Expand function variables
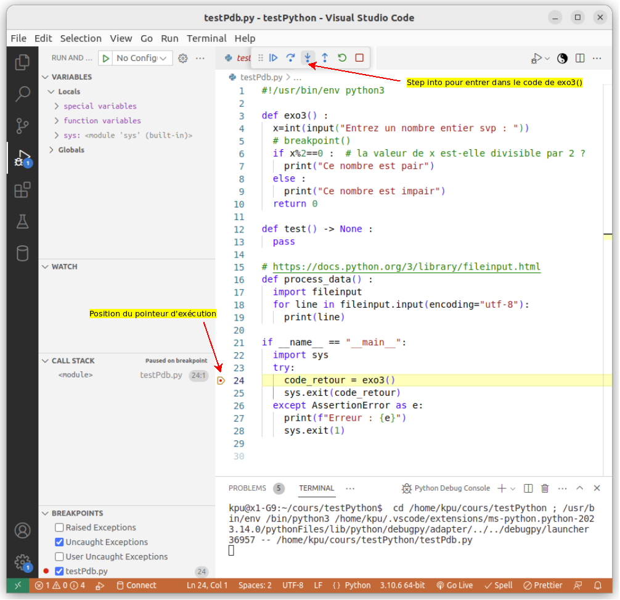This screenshot has width=620, height=600. pyautogui.click(x=56, y=121)
